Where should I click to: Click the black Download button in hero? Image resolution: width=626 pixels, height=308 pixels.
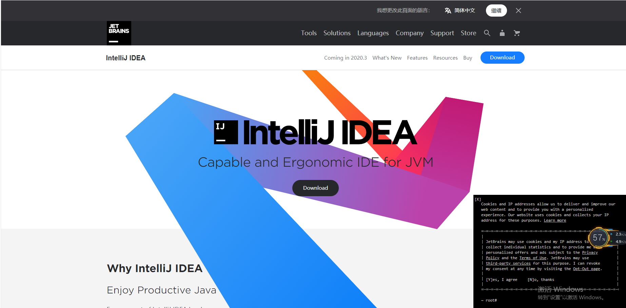(x=315, y=188)
